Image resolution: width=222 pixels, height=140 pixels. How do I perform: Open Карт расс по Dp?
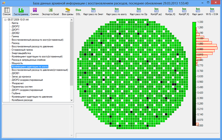click(x=139, y=11)
